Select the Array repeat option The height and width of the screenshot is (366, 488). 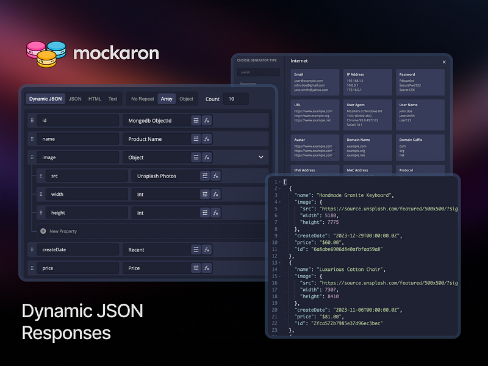167,99
